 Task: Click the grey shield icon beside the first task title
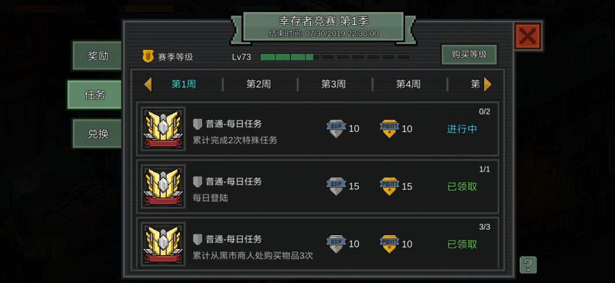coord(197,124)
